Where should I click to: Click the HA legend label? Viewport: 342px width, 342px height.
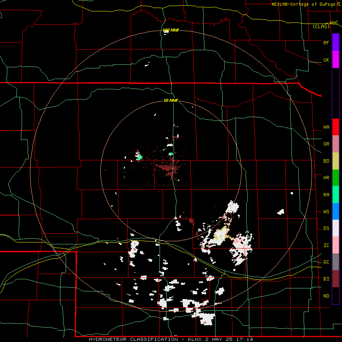(326, 127)
